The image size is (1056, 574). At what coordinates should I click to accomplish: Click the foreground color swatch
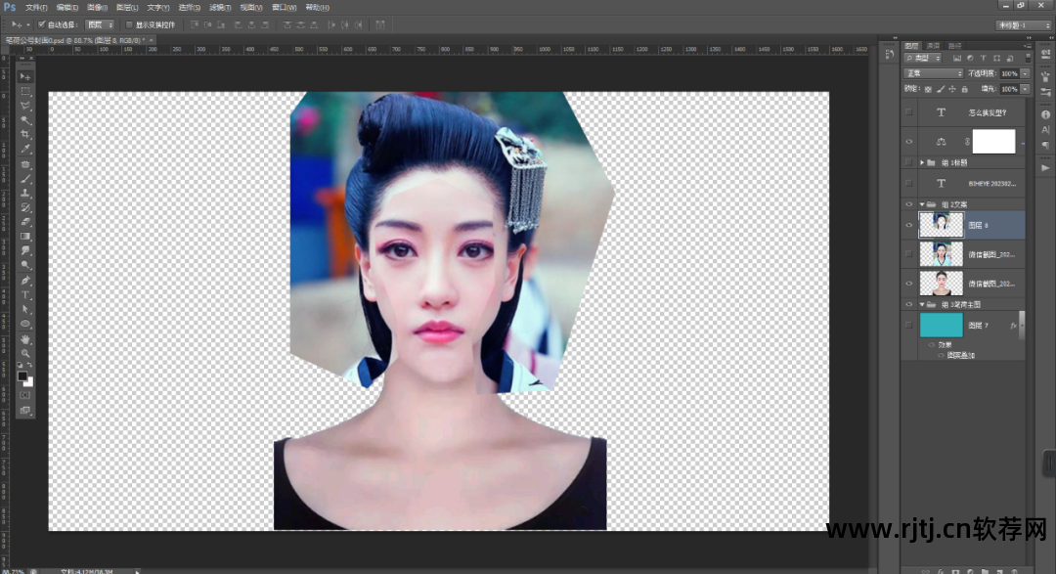click(22, 375)
